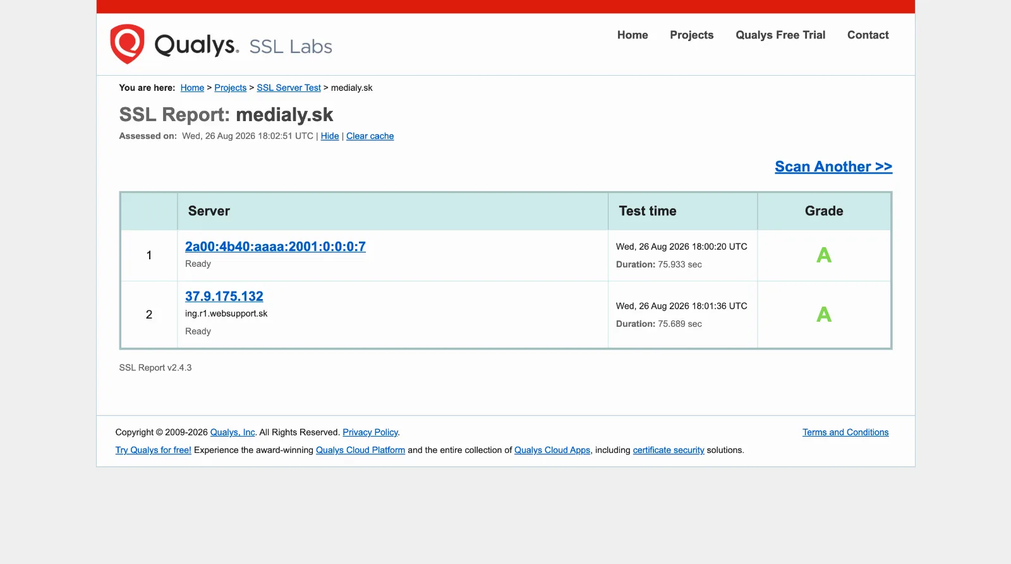Click Duration: 75.689 sec text
The height and width of the screenshot is (564, 1011).
pos(659,324)
